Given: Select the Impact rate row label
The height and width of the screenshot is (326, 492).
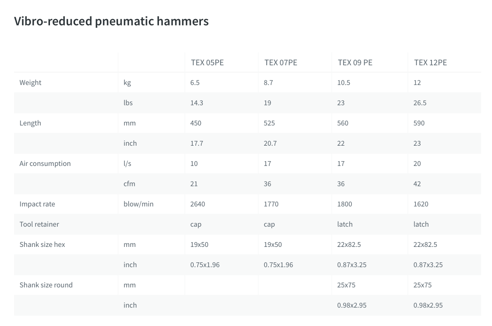Looking at the screenshot, I should pos(37,204).
